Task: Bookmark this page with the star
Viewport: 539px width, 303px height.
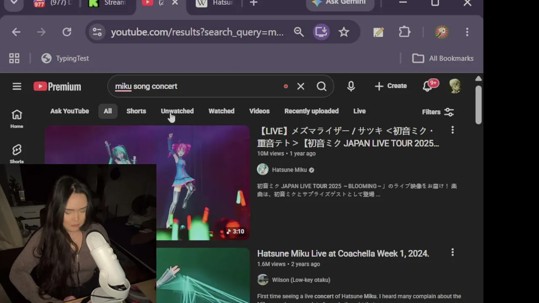Action: [344, 32]
